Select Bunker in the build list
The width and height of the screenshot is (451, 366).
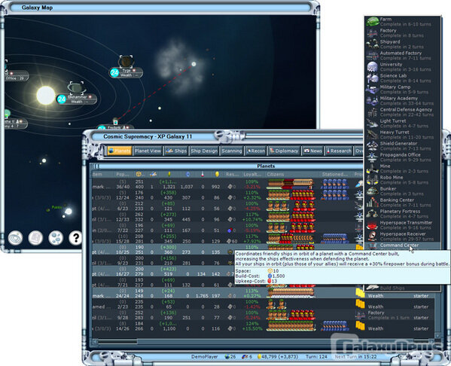pyautogui.click(x=403, y=191)
